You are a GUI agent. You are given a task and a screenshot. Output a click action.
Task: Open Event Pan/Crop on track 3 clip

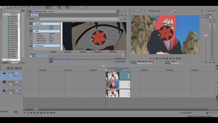point(129,93)
